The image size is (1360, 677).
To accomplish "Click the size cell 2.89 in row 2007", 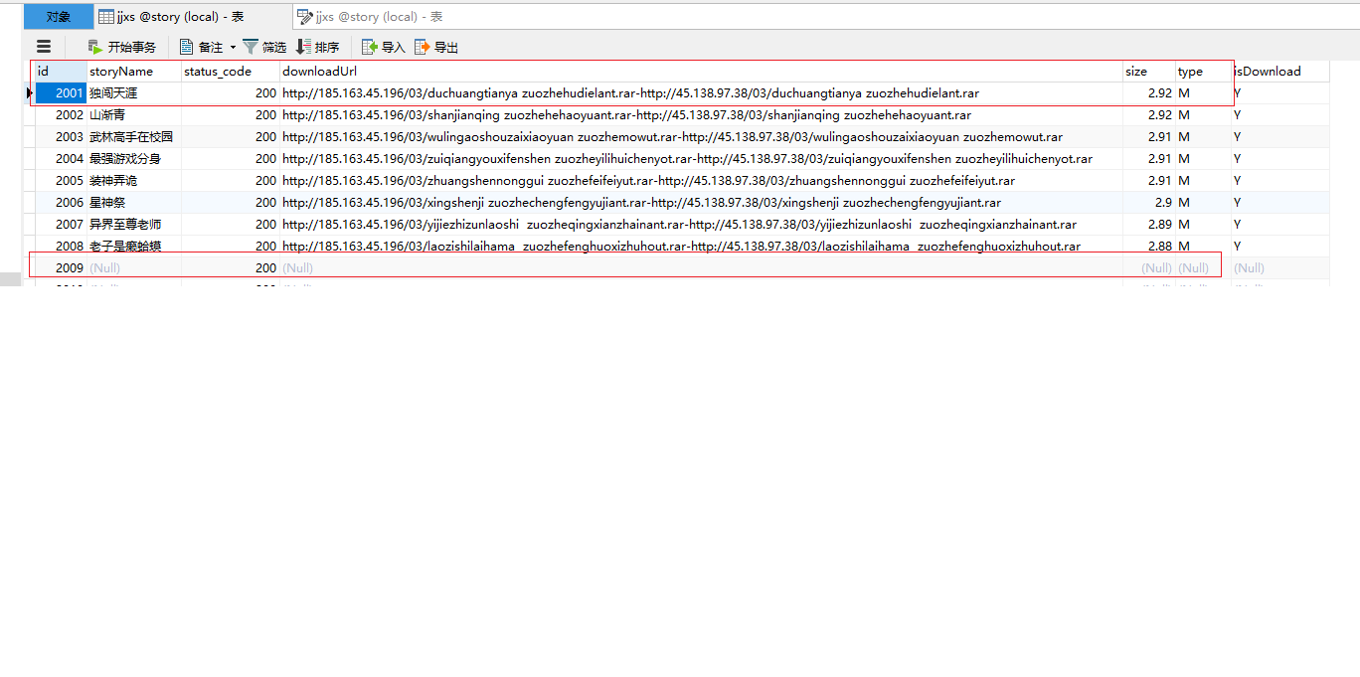I will click(1148, 224).
